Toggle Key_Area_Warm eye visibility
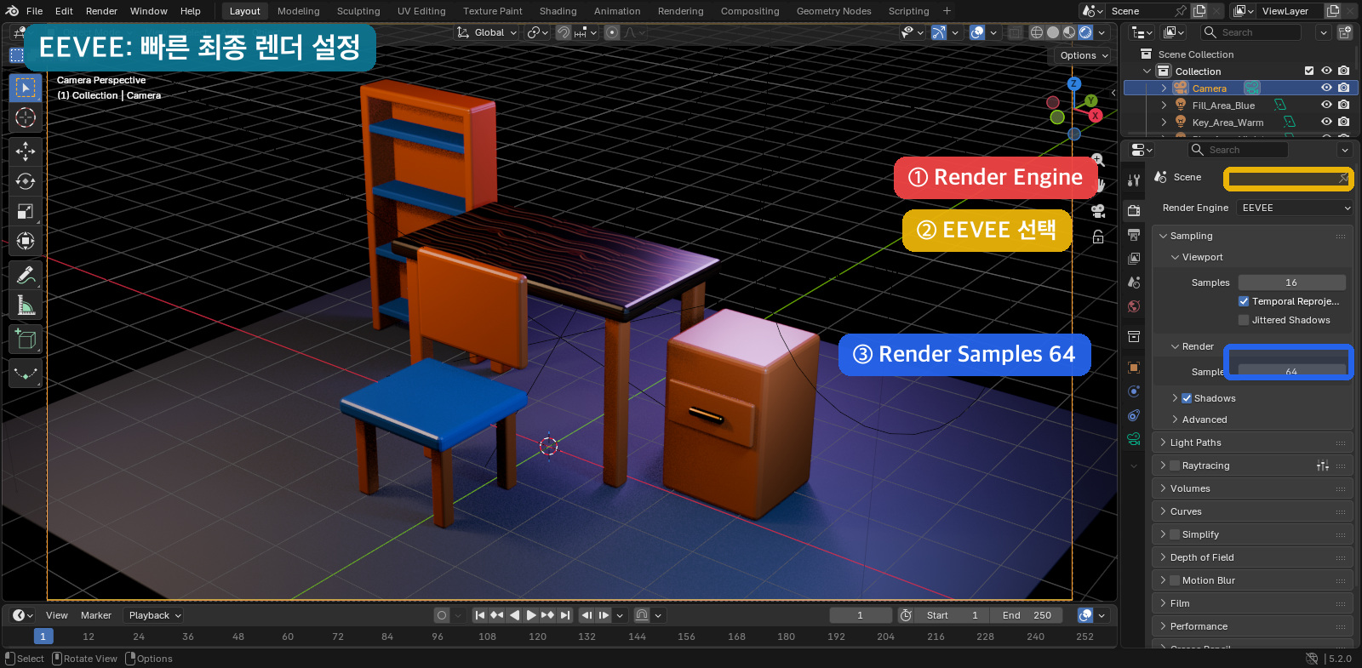Screen dimensions: 1362x668 1326,122
